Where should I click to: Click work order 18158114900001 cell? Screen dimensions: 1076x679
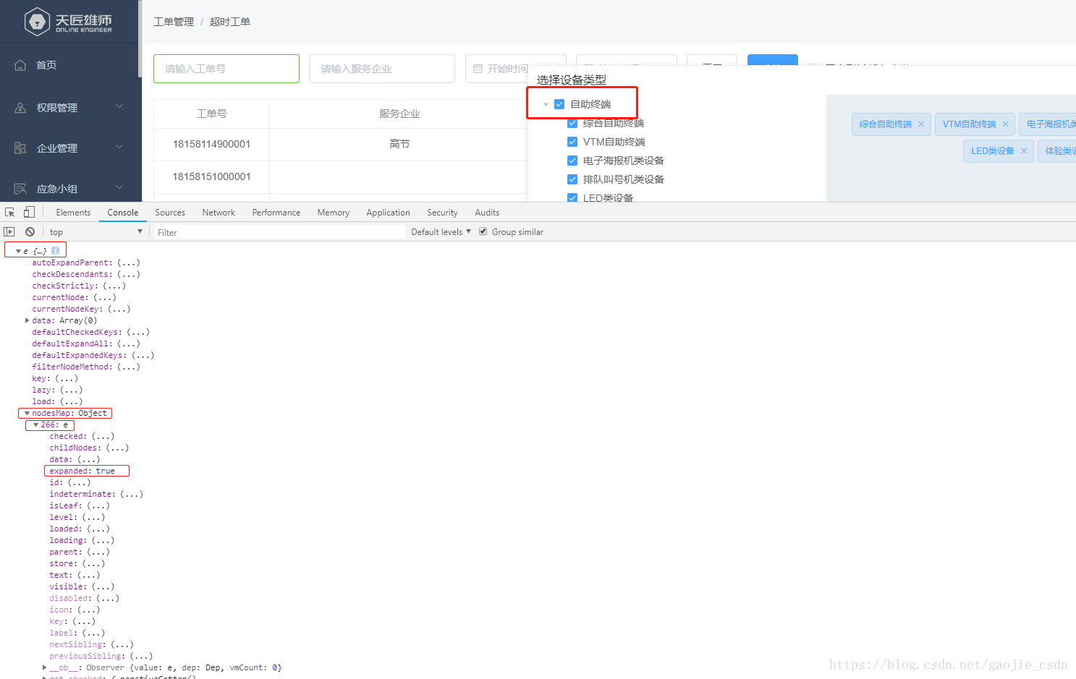point(211,145)
